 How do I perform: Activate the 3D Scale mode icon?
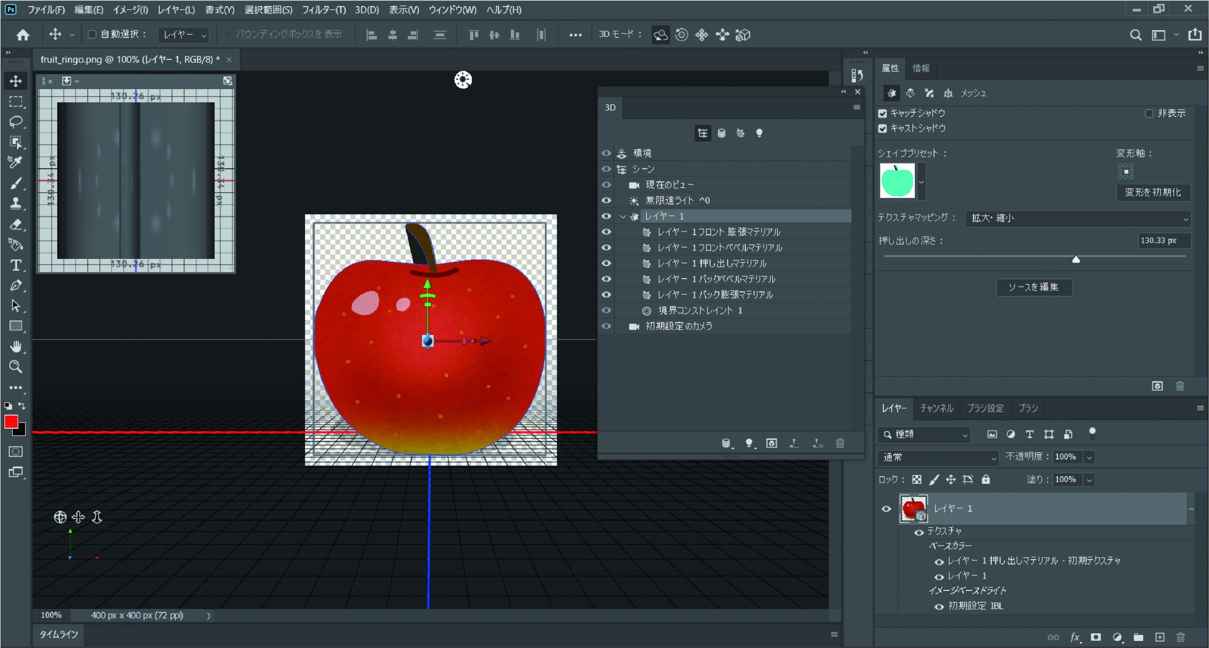743,34
